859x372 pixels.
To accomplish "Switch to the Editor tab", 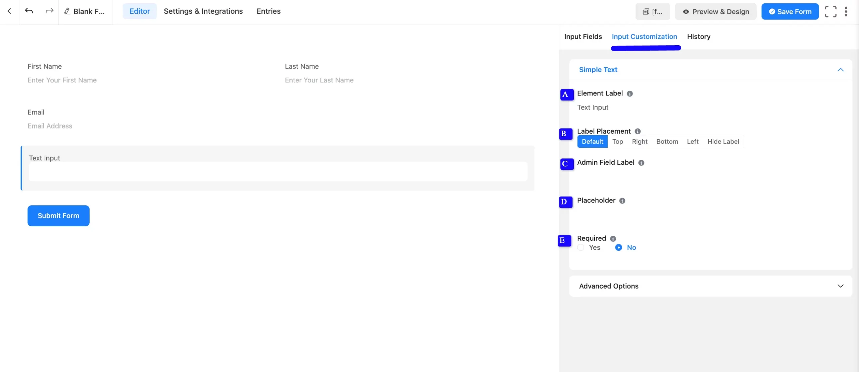I will 140,11.
